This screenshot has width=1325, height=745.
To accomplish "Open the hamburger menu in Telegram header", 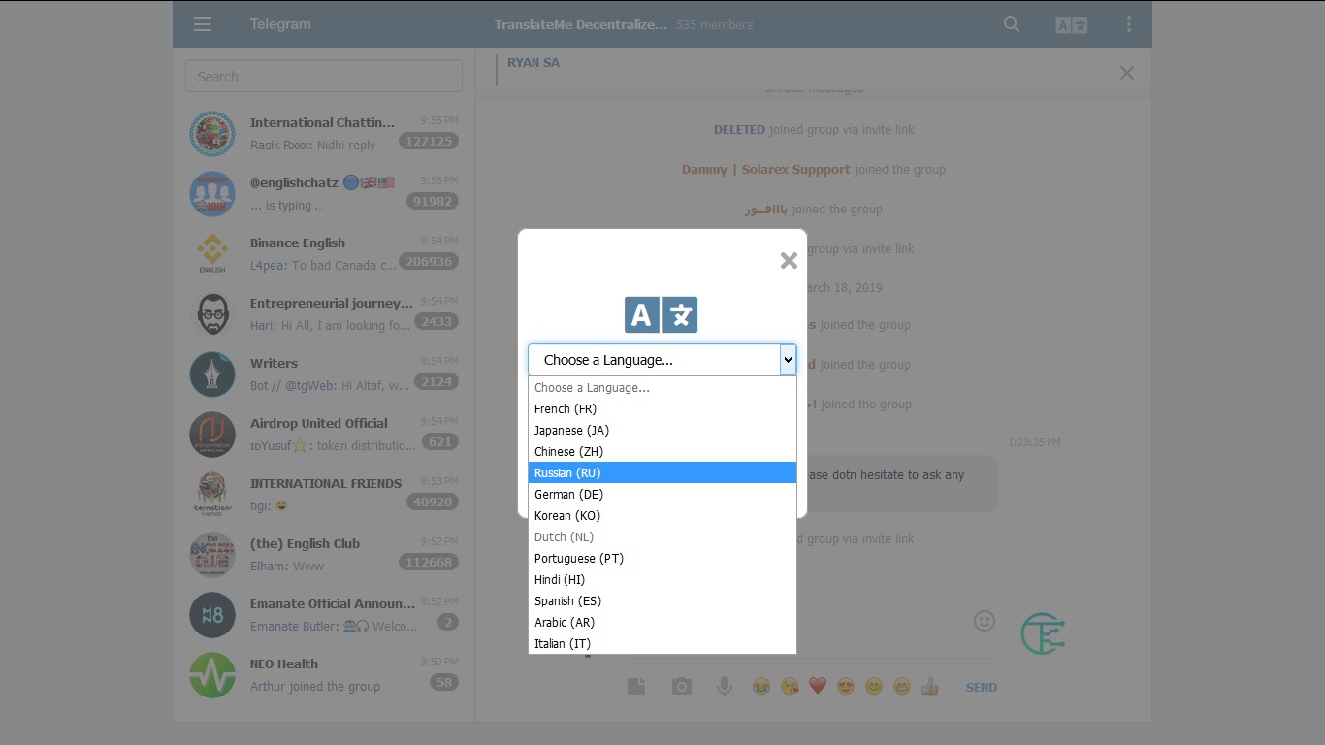I will pos(203,24).
